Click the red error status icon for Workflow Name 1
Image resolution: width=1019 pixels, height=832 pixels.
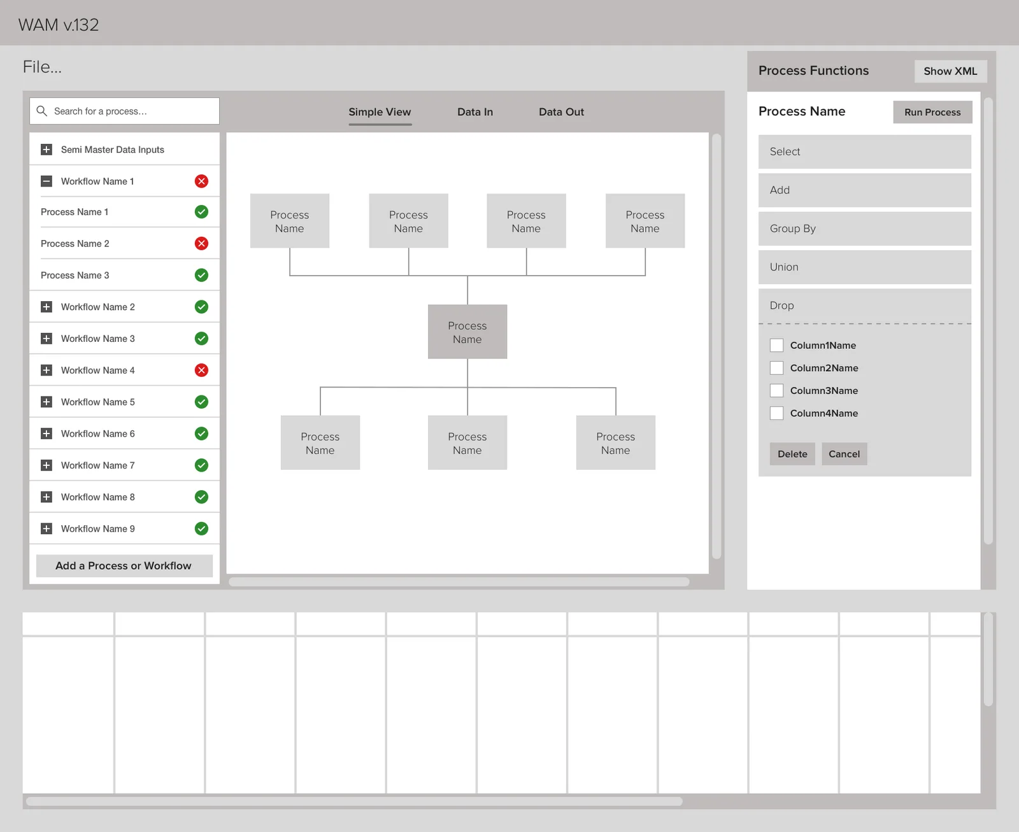coord(201,181)
